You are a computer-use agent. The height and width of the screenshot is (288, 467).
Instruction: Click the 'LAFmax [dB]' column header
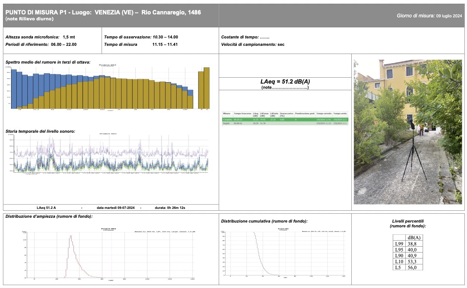click(x=264, y=115)
